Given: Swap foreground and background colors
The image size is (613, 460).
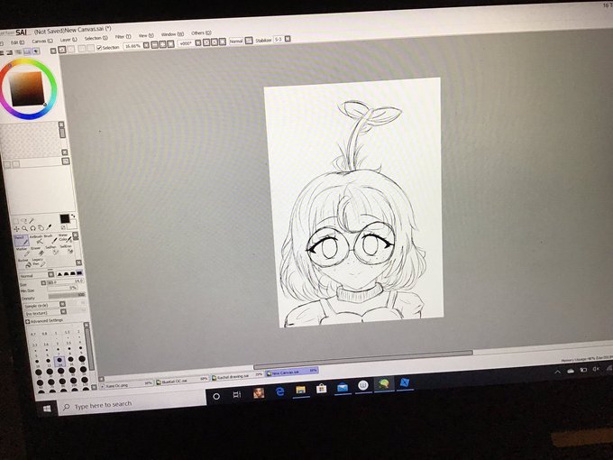Looking at the screenshot, I should coord(73,216).
